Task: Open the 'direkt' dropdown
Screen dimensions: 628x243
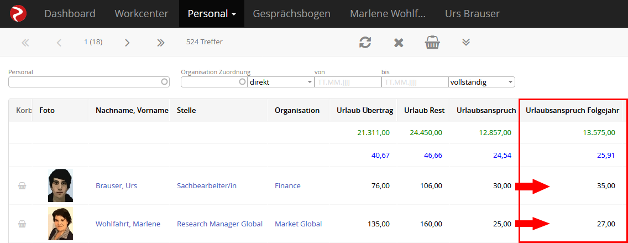Action: pyautogui.click(x=281, y=82)
